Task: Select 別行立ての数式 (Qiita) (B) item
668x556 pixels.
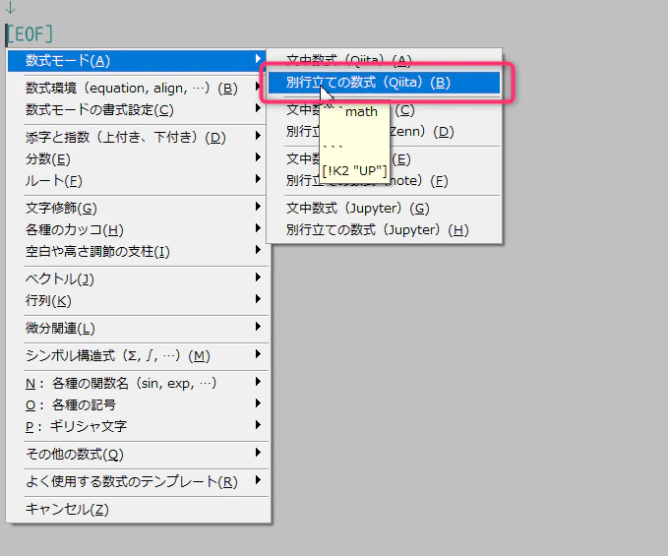Action: click(x=385, y=83)
